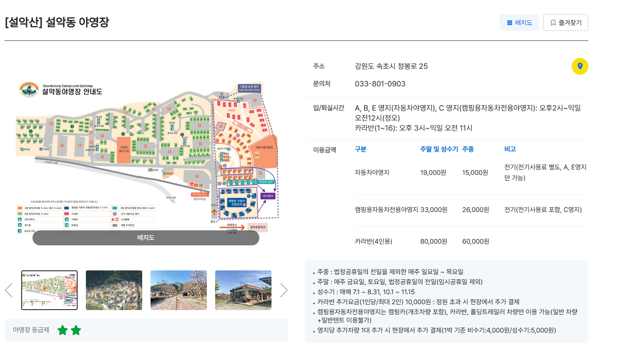
Task: Select the aerial view photo thumbnail
Action: click(114, 290)
